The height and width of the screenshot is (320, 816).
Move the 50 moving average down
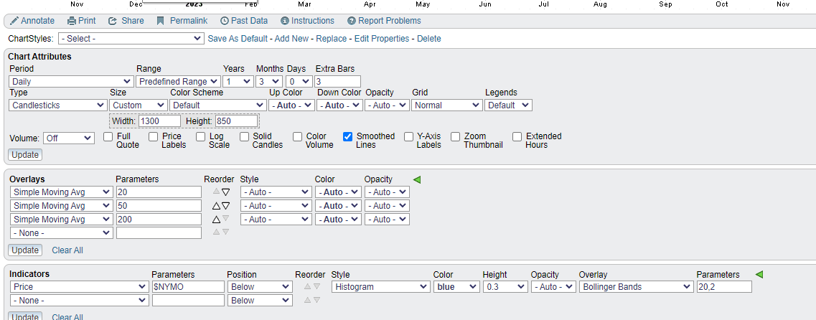225,205
